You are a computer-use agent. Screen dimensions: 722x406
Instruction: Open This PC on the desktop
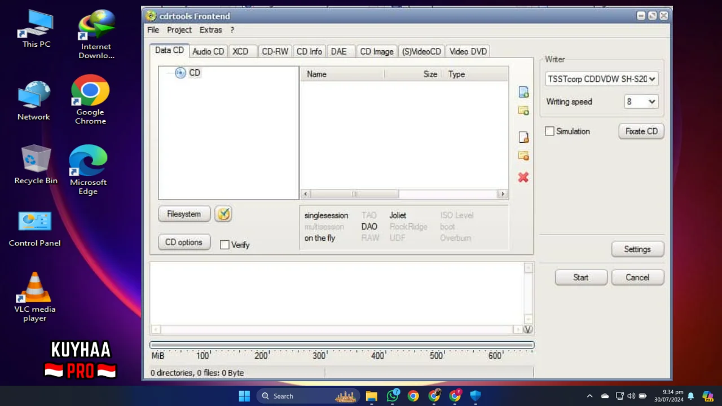pyautogui.click(x=36, y=28)
